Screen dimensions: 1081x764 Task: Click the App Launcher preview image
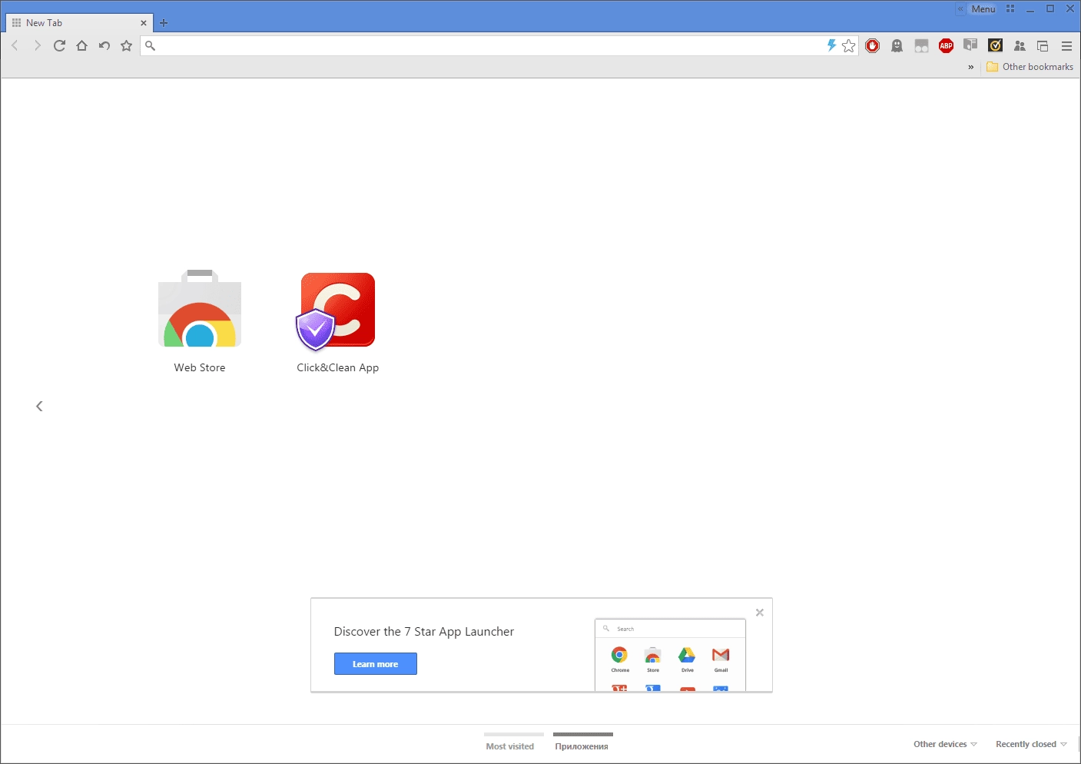[x=670, y=655]
